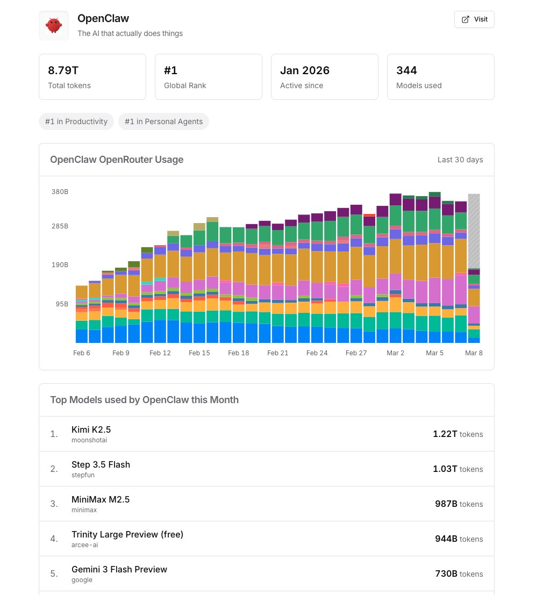Select the Feb 9 bar in usage chart
Image resolution: width=536 pixels, height=595 pixels.
121,305
